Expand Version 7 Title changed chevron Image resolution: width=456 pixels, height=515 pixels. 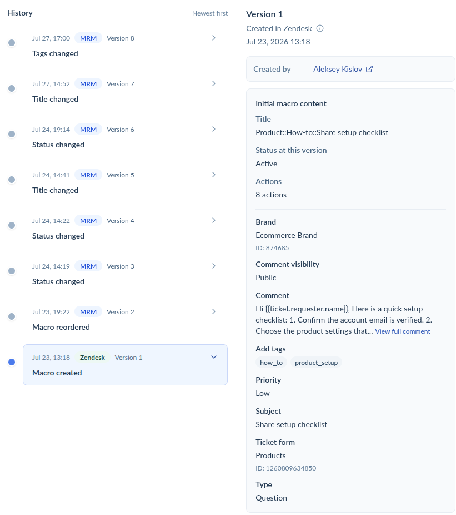pyautogui.click(x=214, y=84)
